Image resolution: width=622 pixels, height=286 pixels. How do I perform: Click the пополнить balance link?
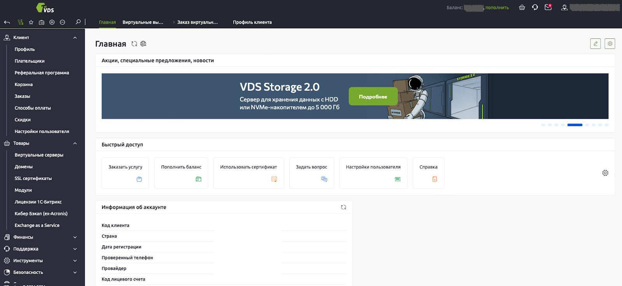pyautogui.click(x=497, y=8)
